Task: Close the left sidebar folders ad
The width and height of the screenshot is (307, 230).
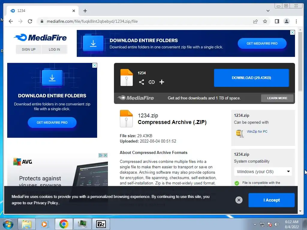Action: click(x=94, y=66)
